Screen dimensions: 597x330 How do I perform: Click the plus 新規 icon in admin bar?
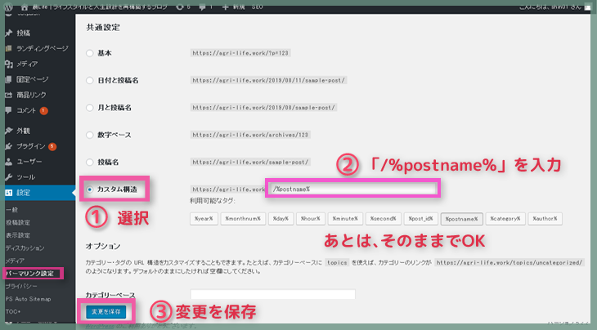click(225, 7)
